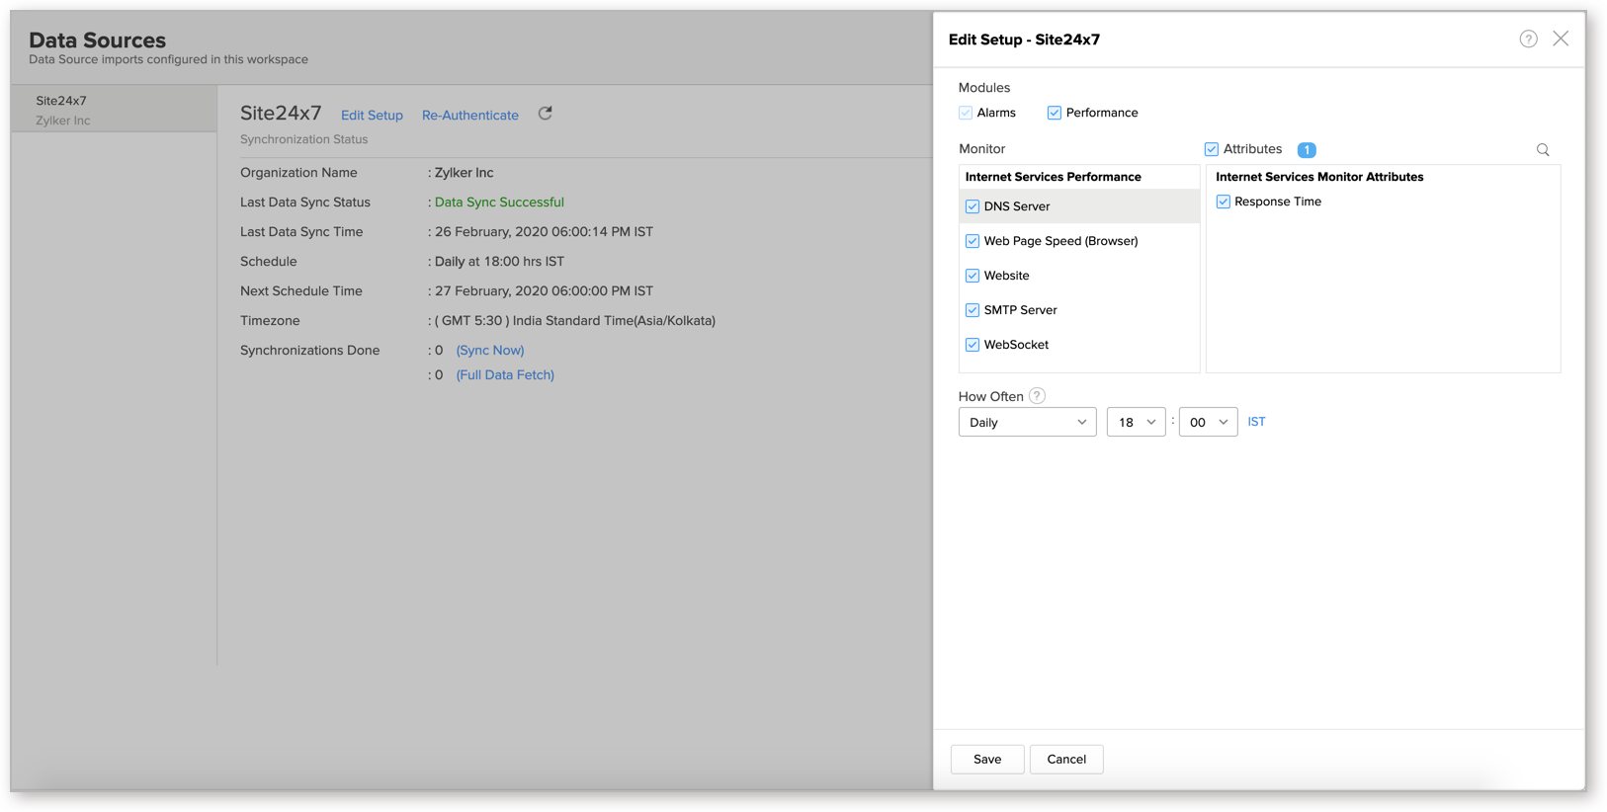Click the Sync Now link

[x=490, y=351]
